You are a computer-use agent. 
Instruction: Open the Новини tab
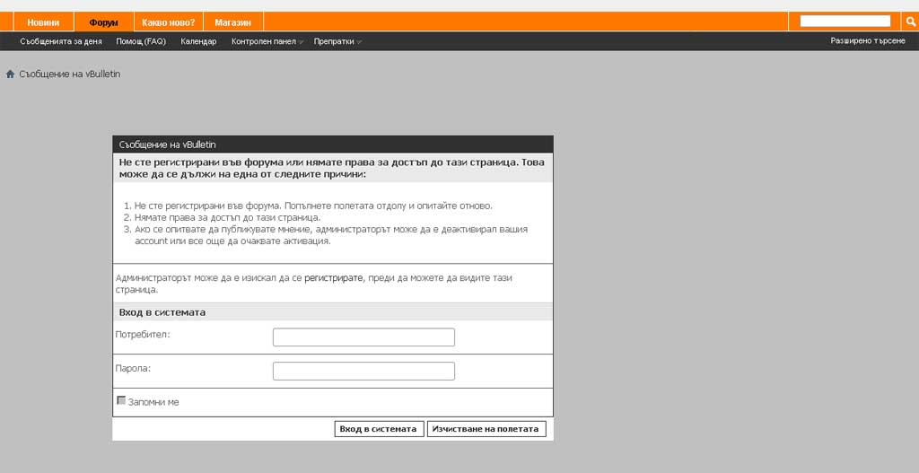coord(43,22)
